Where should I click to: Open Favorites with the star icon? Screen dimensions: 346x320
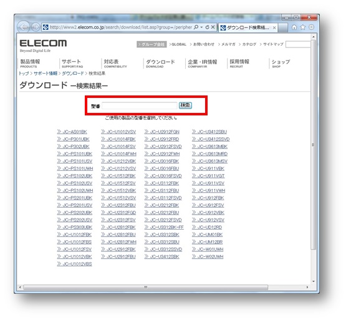click(x=303, y=27)
